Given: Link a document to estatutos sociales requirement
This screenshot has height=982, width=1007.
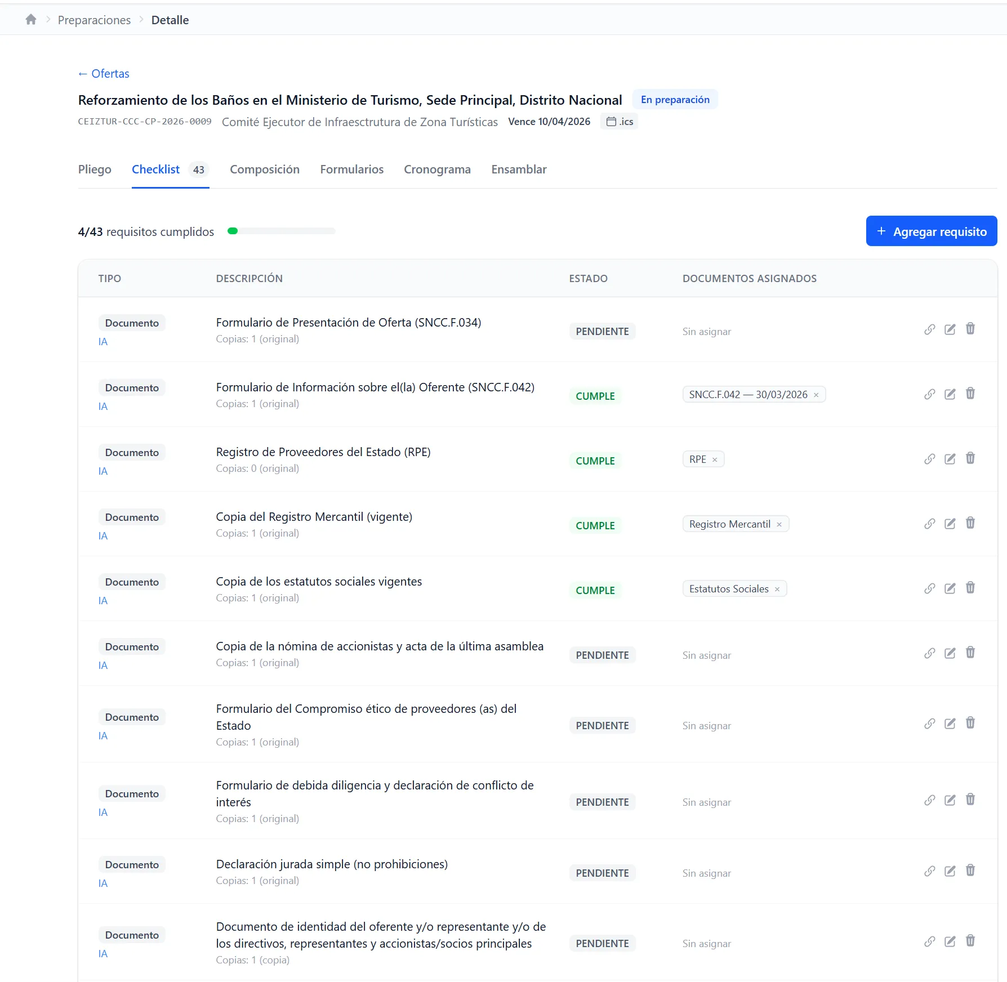Looking at the screenshot, I should 930,588.
